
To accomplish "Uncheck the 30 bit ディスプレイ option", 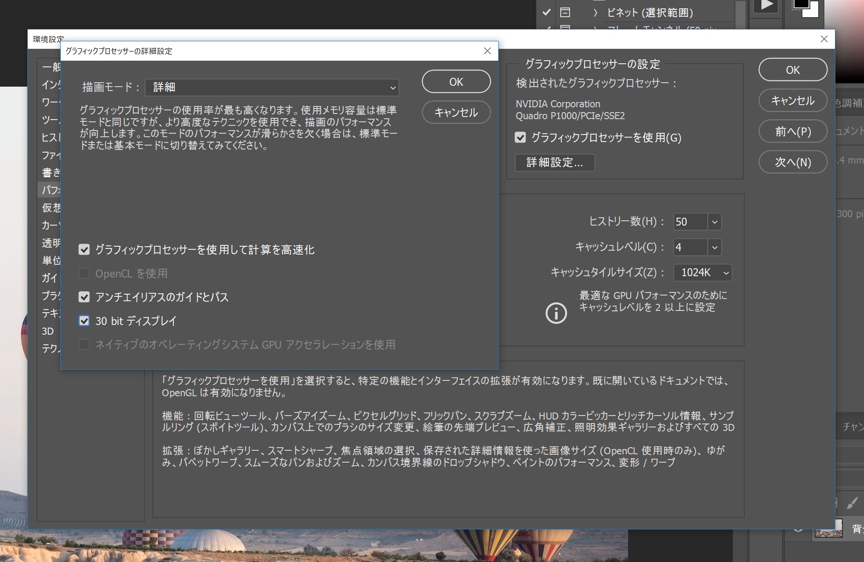I will pos(84,321).
